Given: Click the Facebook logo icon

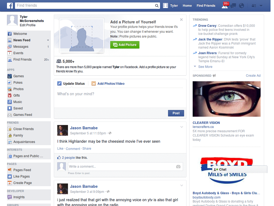Looking at the screenshot, I should (10, 6).
